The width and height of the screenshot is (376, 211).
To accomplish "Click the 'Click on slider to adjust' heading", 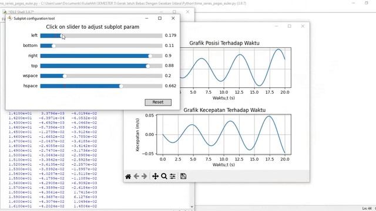I will (x=93, y=27).
